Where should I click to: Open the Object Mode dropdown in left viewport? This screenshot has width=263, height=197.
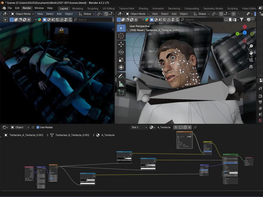[x=22, y=14]
